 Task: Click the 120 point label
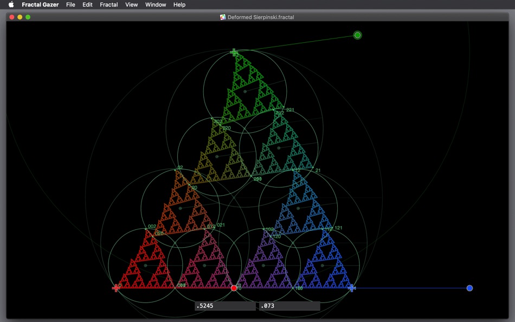tap(277, 236)
